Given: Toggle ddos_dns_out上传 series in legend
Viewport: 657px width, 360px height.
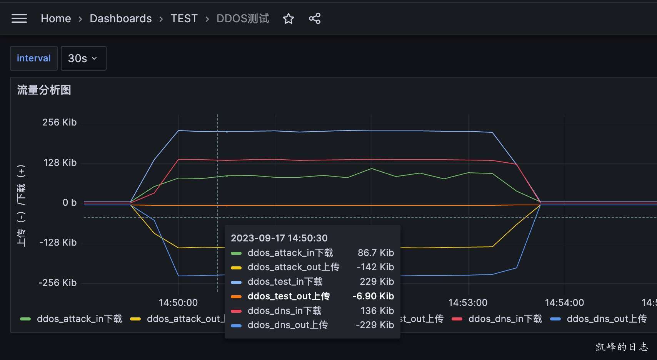Looking at the screenshot, I should [x=607, y=319].
